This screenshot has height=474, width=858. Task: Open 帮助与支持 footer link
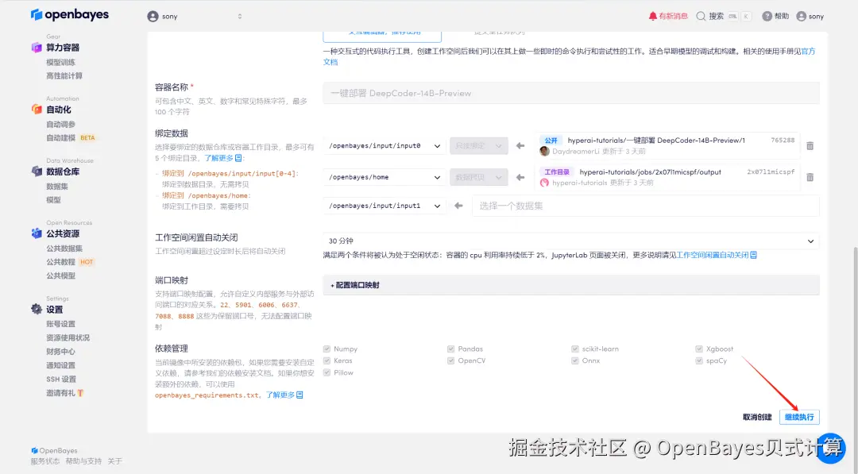[83, 461]
